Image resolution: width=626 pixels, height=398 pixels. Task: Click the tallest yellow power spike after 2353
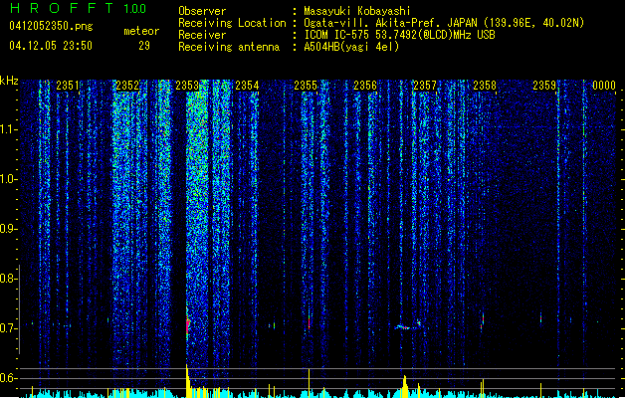point(187,380)
